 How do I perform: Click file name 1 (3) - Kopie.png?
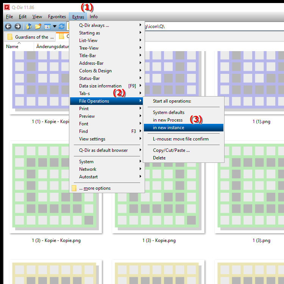(159, 240)
